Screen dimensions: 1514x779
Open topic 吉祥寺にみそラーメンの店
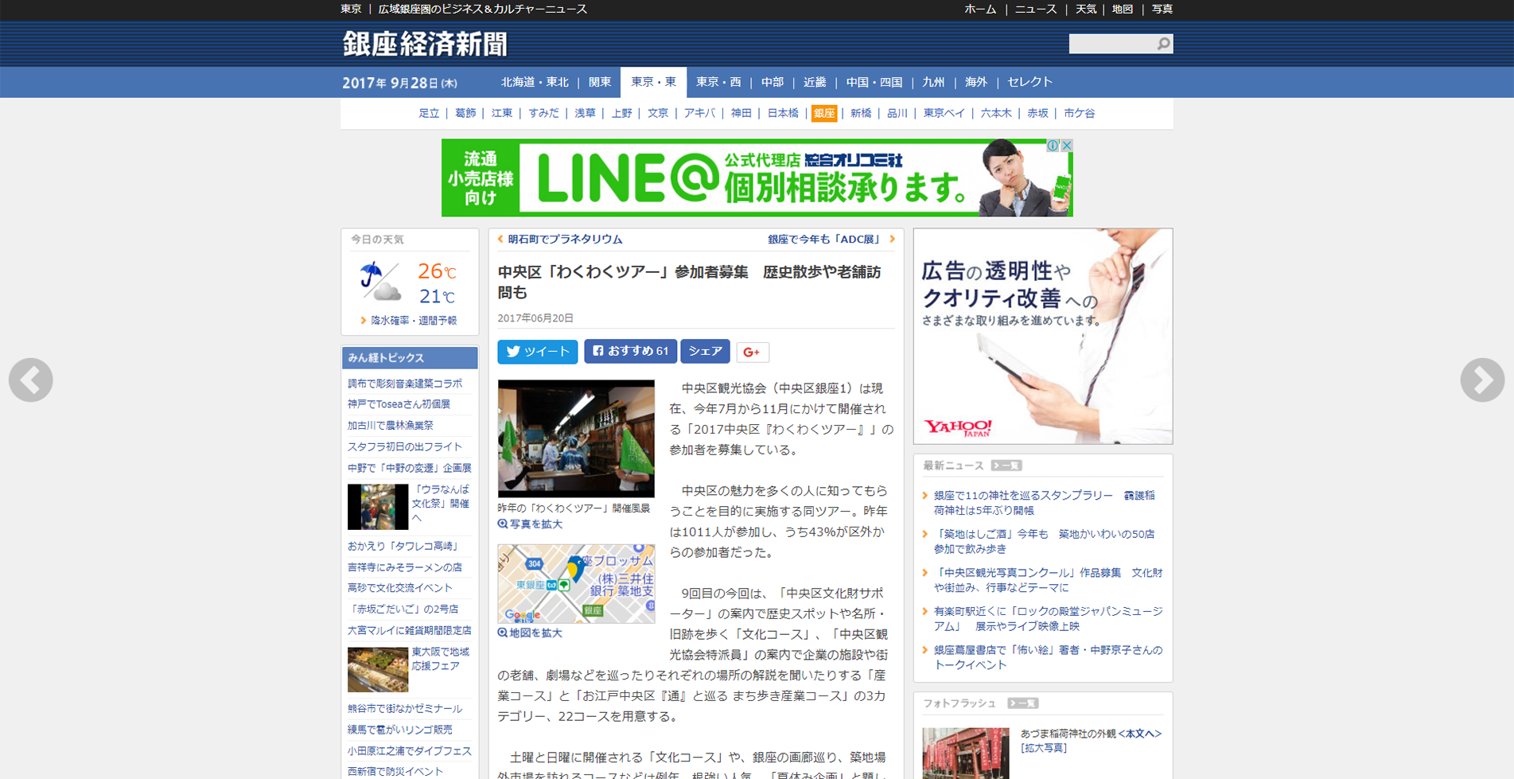click(405, 567)
